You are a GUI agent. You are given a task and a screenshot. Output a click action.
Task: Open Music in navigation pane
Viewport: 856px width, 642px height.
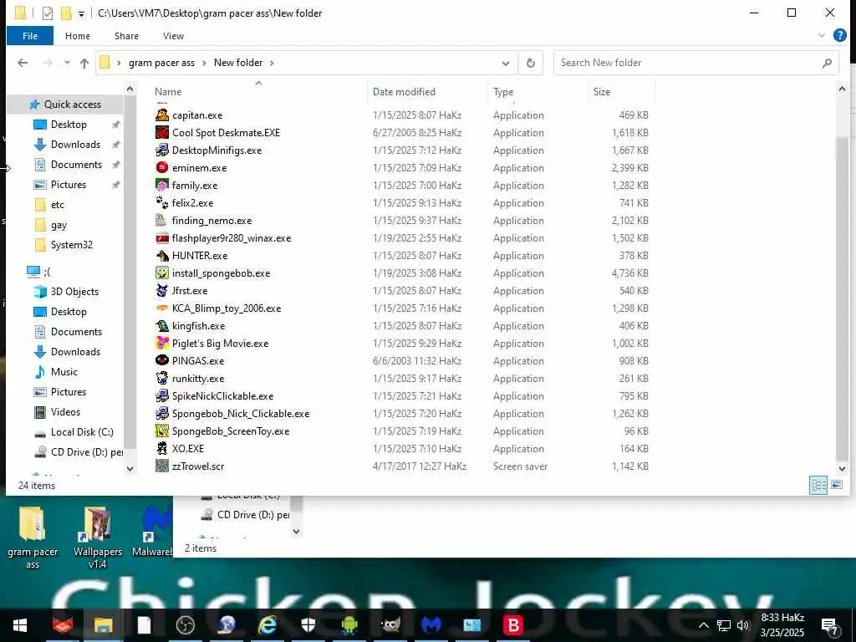[64, 372]
